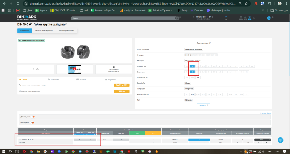Open the notification center on taskbar
The image size is (290, 154).
pos(284,152)
